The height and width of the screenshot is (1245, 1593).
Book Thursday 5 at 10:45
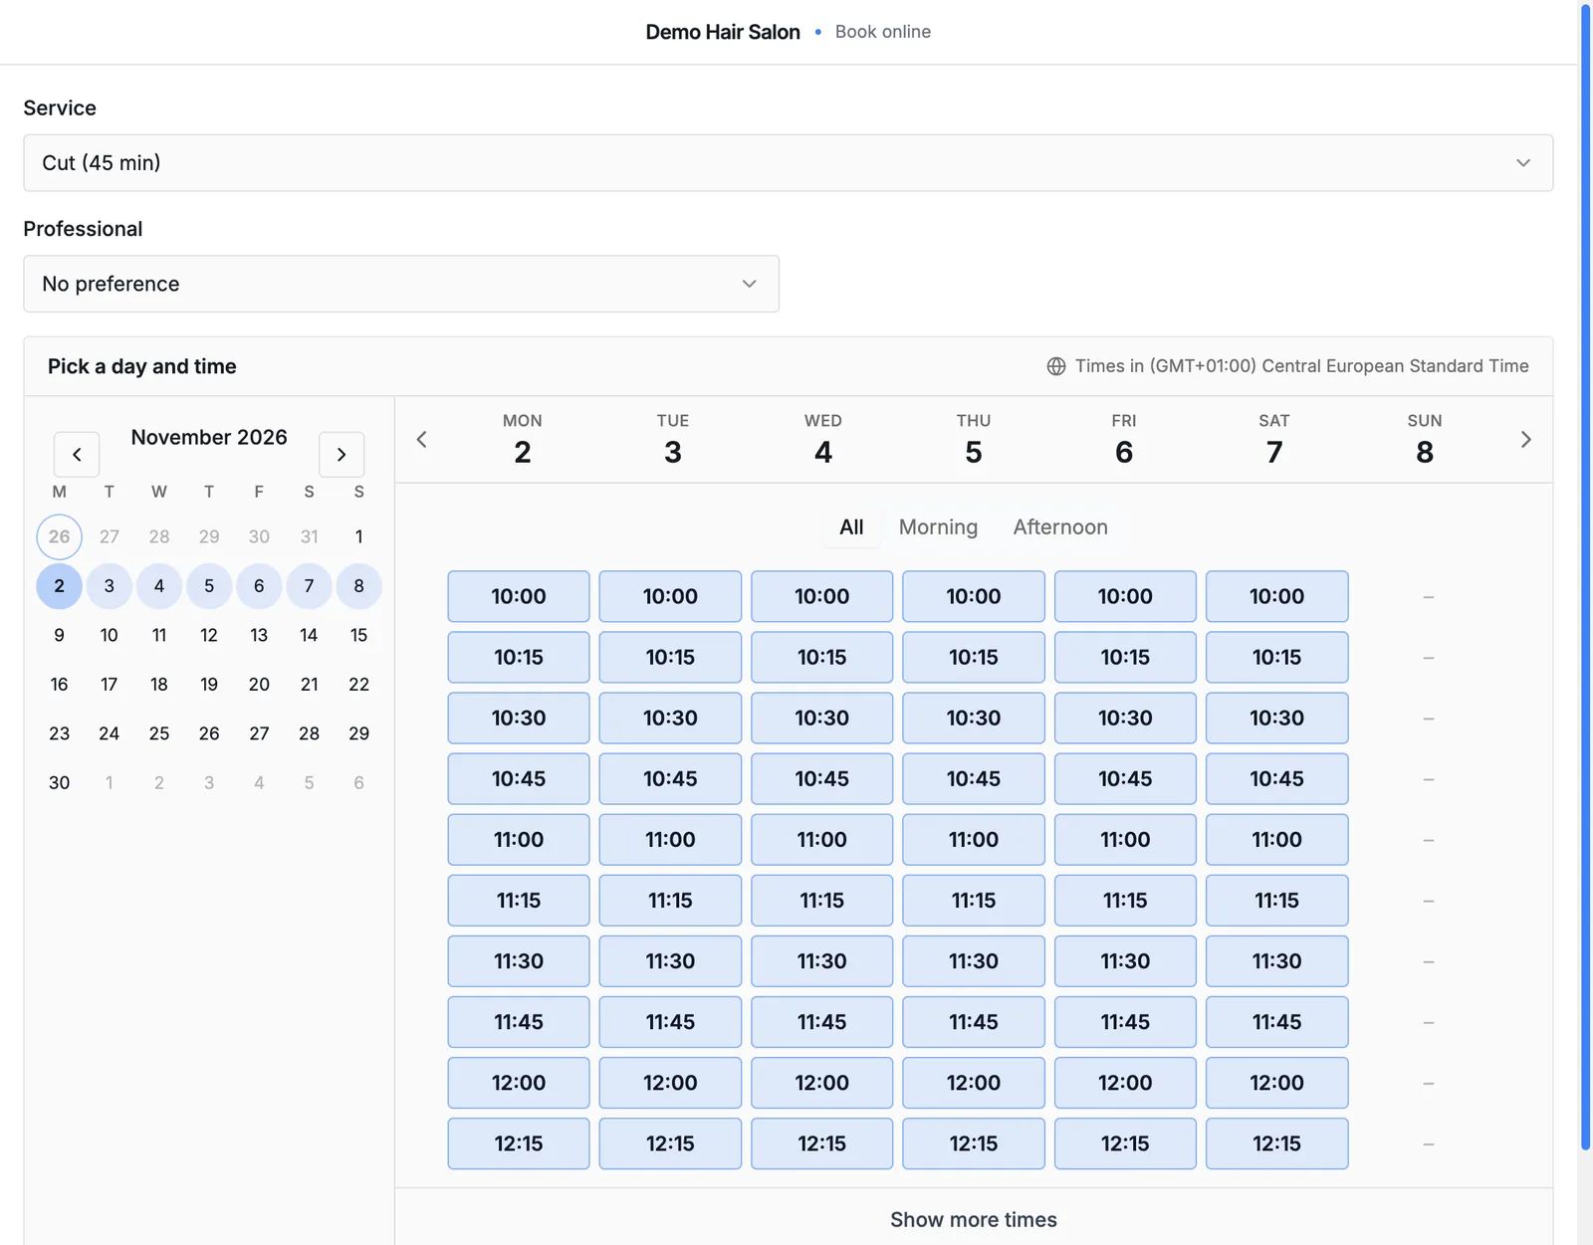click(974, 779)
